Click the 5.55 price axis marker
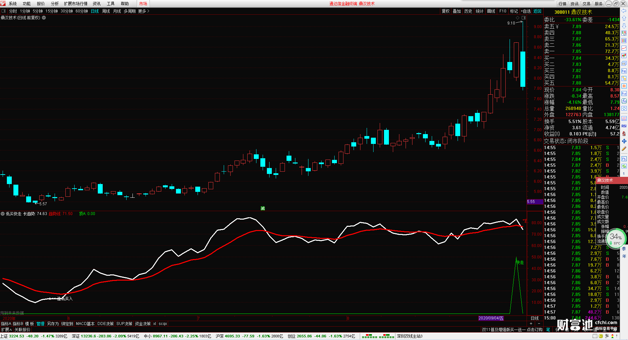Viewport: 628px width, 340px height. (535, 202)
